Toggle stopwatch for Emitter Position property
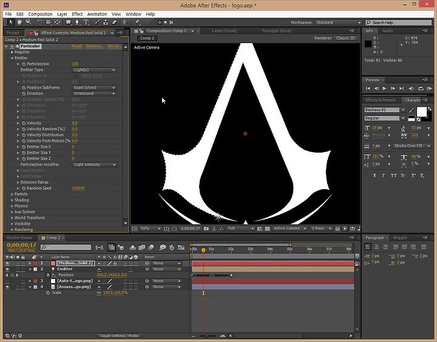 (48, 275)
